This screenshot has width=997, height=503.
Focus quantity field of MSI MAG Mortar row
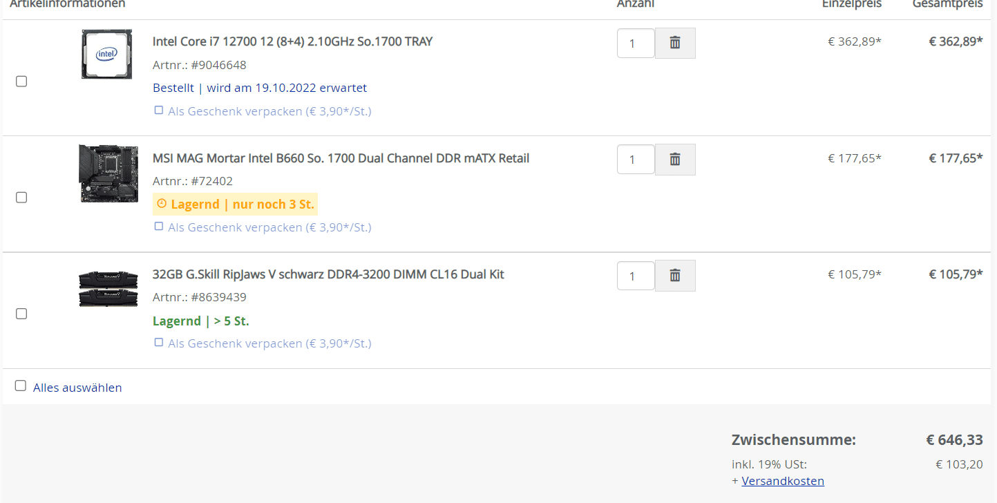tap(636, 160)
